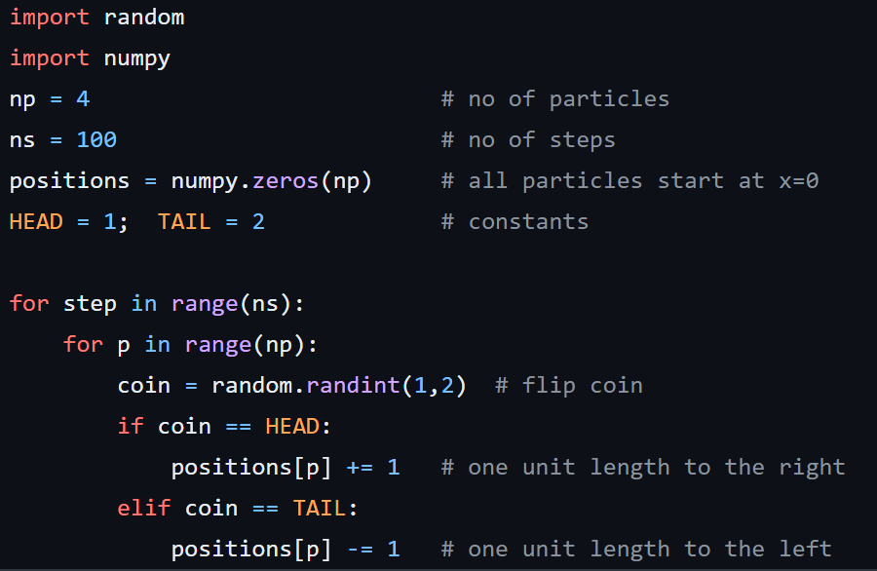This screenshot has width=877, height=571.
Task: Click the 'no of steps' comment
Action: (528, 140)
